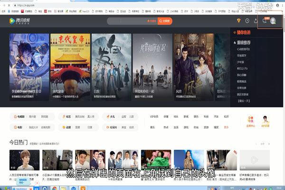Go to next page of 今日热门
The image size is (285, 190).
[x=269, y=144]
